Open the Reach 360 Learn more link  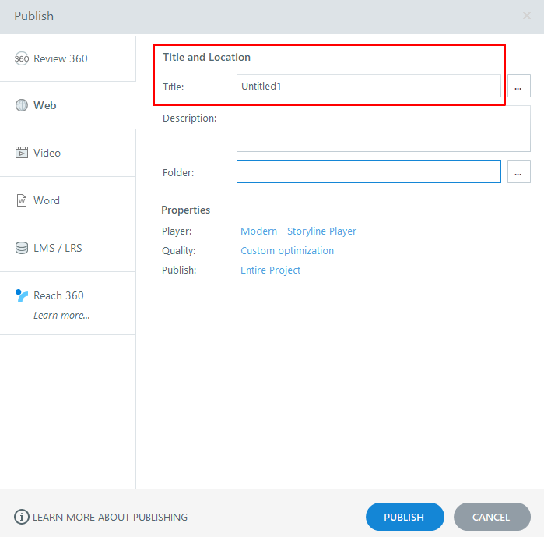point(61,316)
